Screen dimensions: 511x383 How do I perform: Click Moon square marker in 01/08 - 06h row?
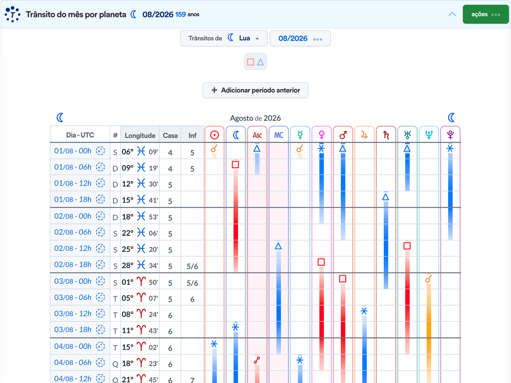point(236,165)
